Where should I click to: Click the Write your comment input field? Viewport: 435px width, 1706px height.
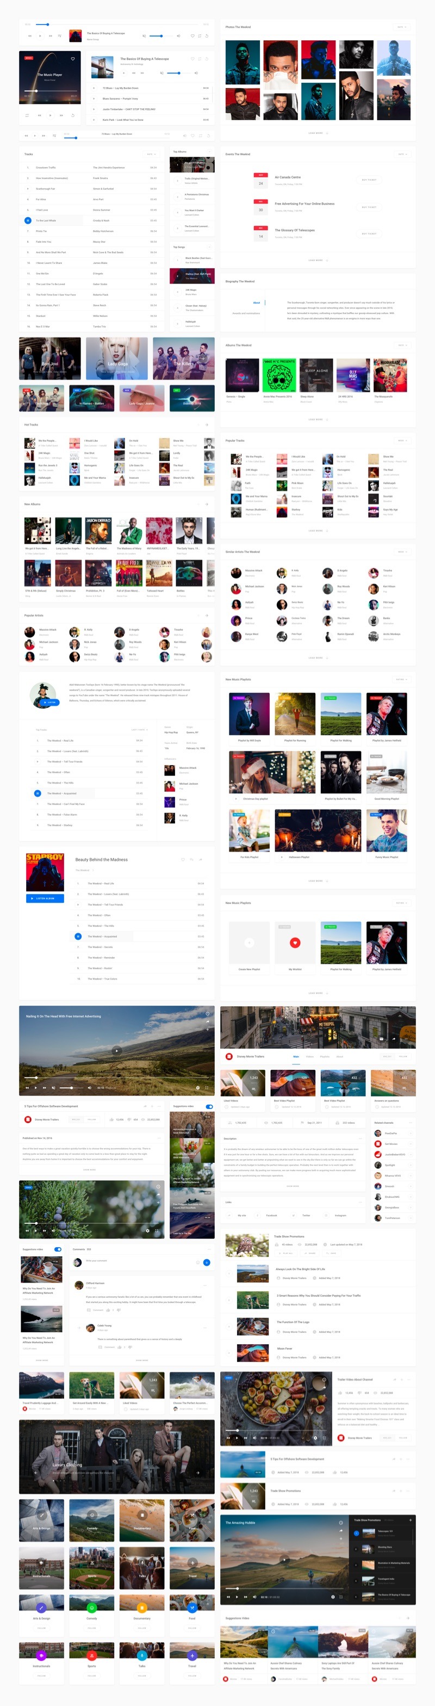tap(139, 1260)
